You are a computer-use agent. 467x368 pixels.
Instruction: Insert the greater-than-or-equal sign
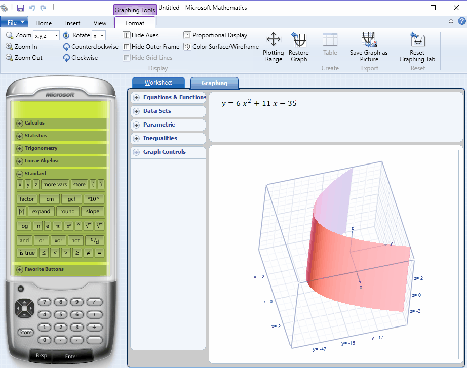(77, 253)
